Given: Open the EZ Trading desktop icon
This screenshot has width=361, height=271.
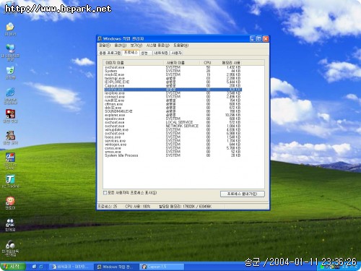Looking at the screenshot, I should click(10, 181).
